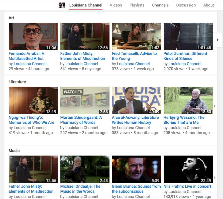Play the Peter Zumthor thumbnail
Screen dimensions: 223x199
[188, 36]
